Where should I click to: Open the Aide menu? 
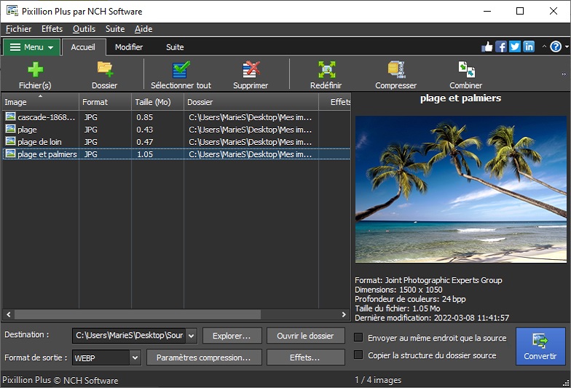pyautogui.click(x=143, y=29)
